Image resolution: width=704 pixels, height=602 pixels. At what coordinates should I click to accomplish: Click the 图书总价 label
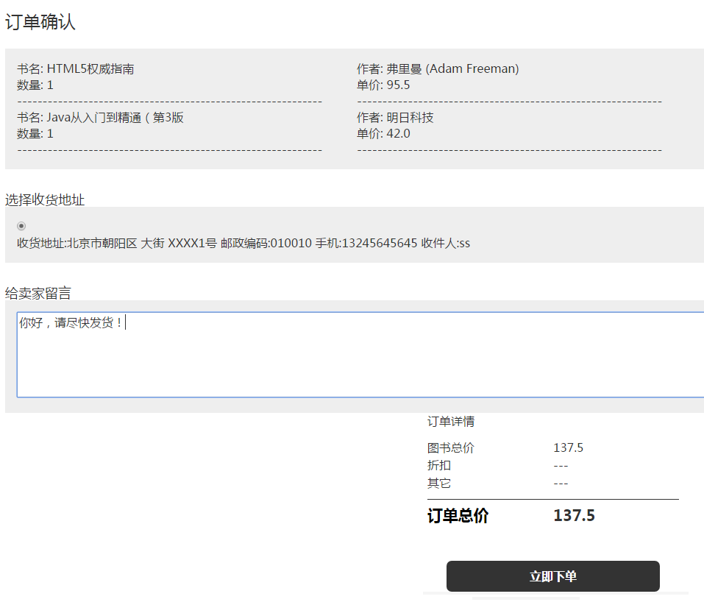451,448
